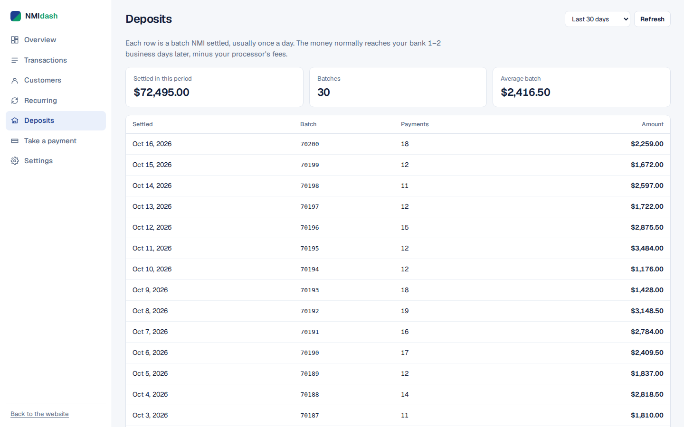Click the Batch column header
This screenshot has height=427, width=684.
point(308,124)
